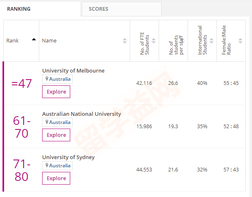This screenshot has width=252, height=197.
Task: Sort by No. of FTE Students arrows
Action: (x=154, y=41)
